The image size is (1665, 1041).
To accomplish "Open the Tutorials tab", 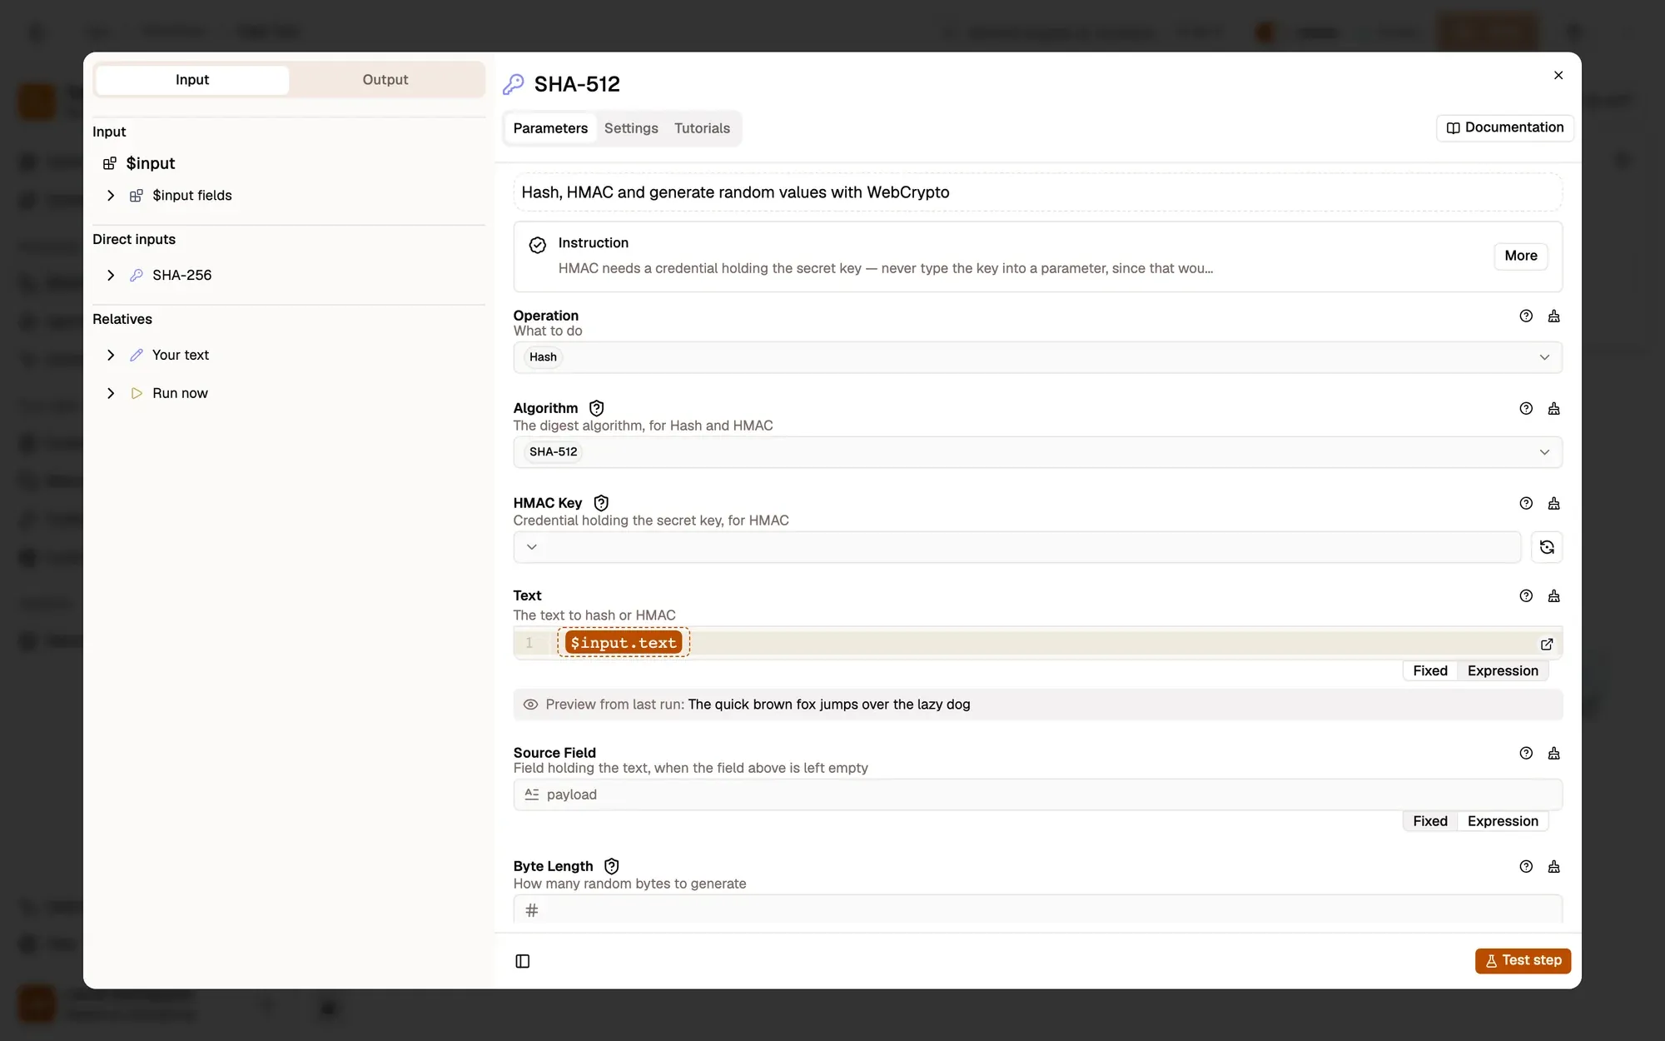I will coord(702,128).
